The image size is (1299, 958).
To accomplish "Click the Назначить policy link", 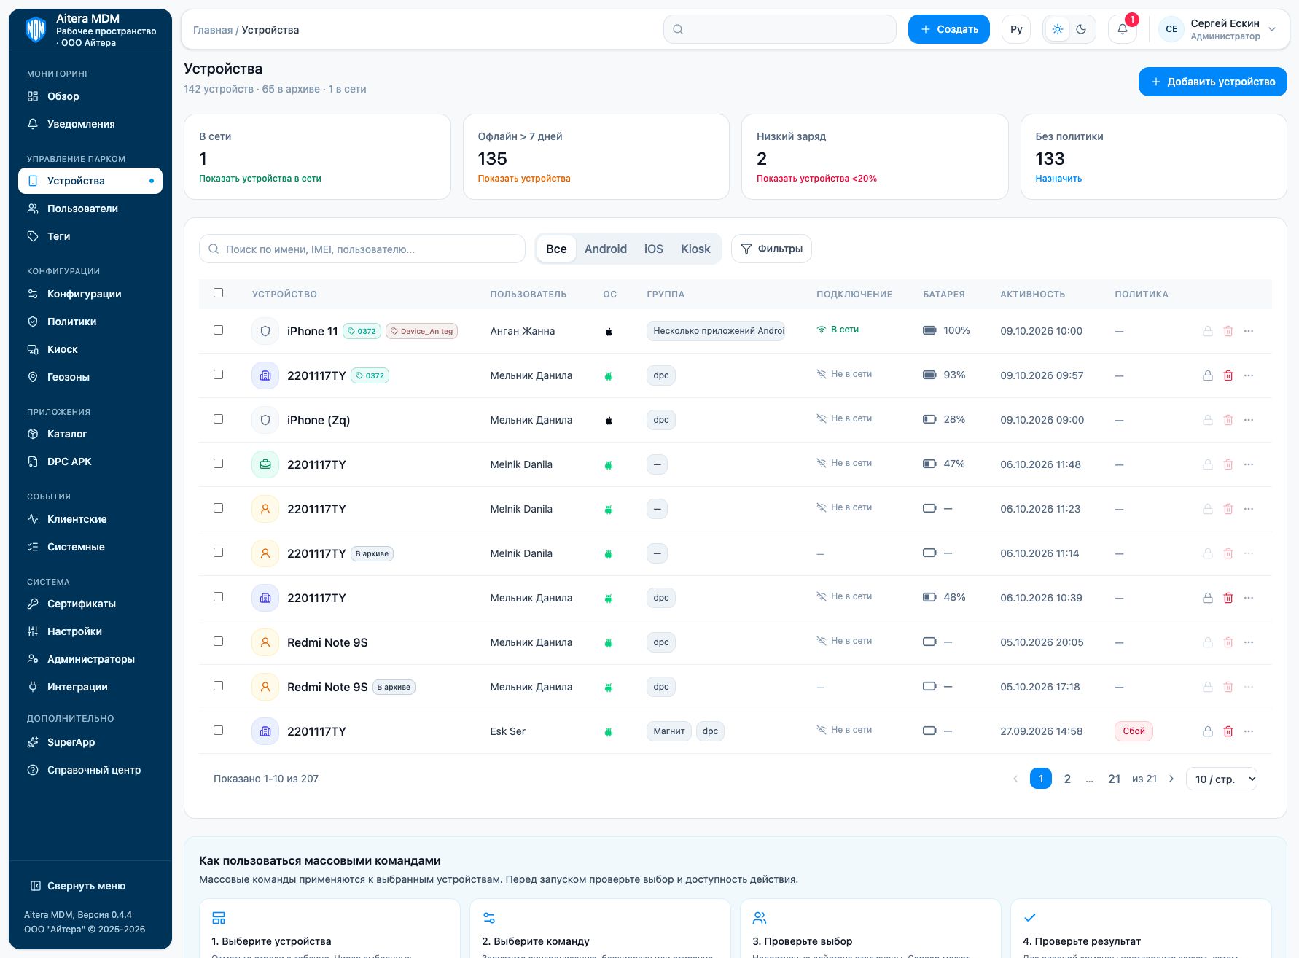I will pyautogui.click(x=1058, y=179).
